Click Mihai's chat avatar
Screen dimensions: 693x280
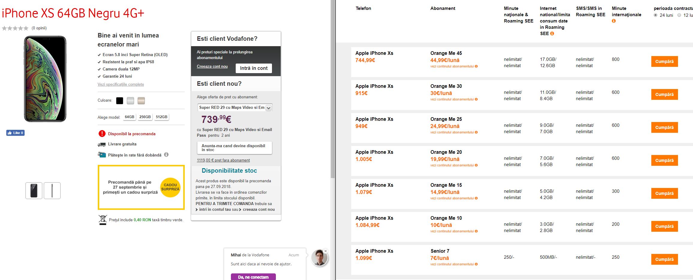pos(319,258)
